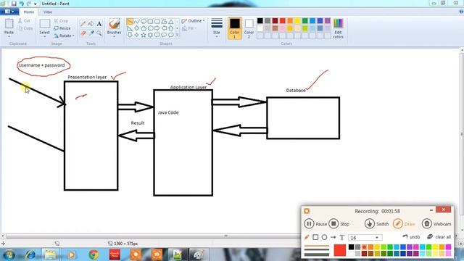Choose the Right arrow shape in gallery

[157, 28]
